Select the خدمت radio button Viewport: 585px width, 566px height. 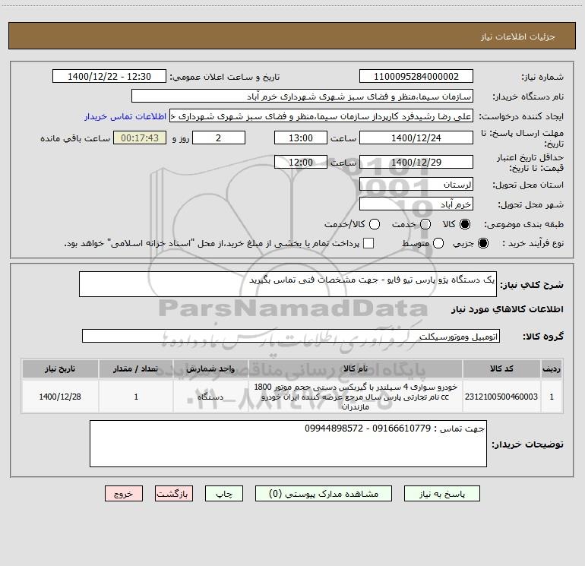[425, 224]
